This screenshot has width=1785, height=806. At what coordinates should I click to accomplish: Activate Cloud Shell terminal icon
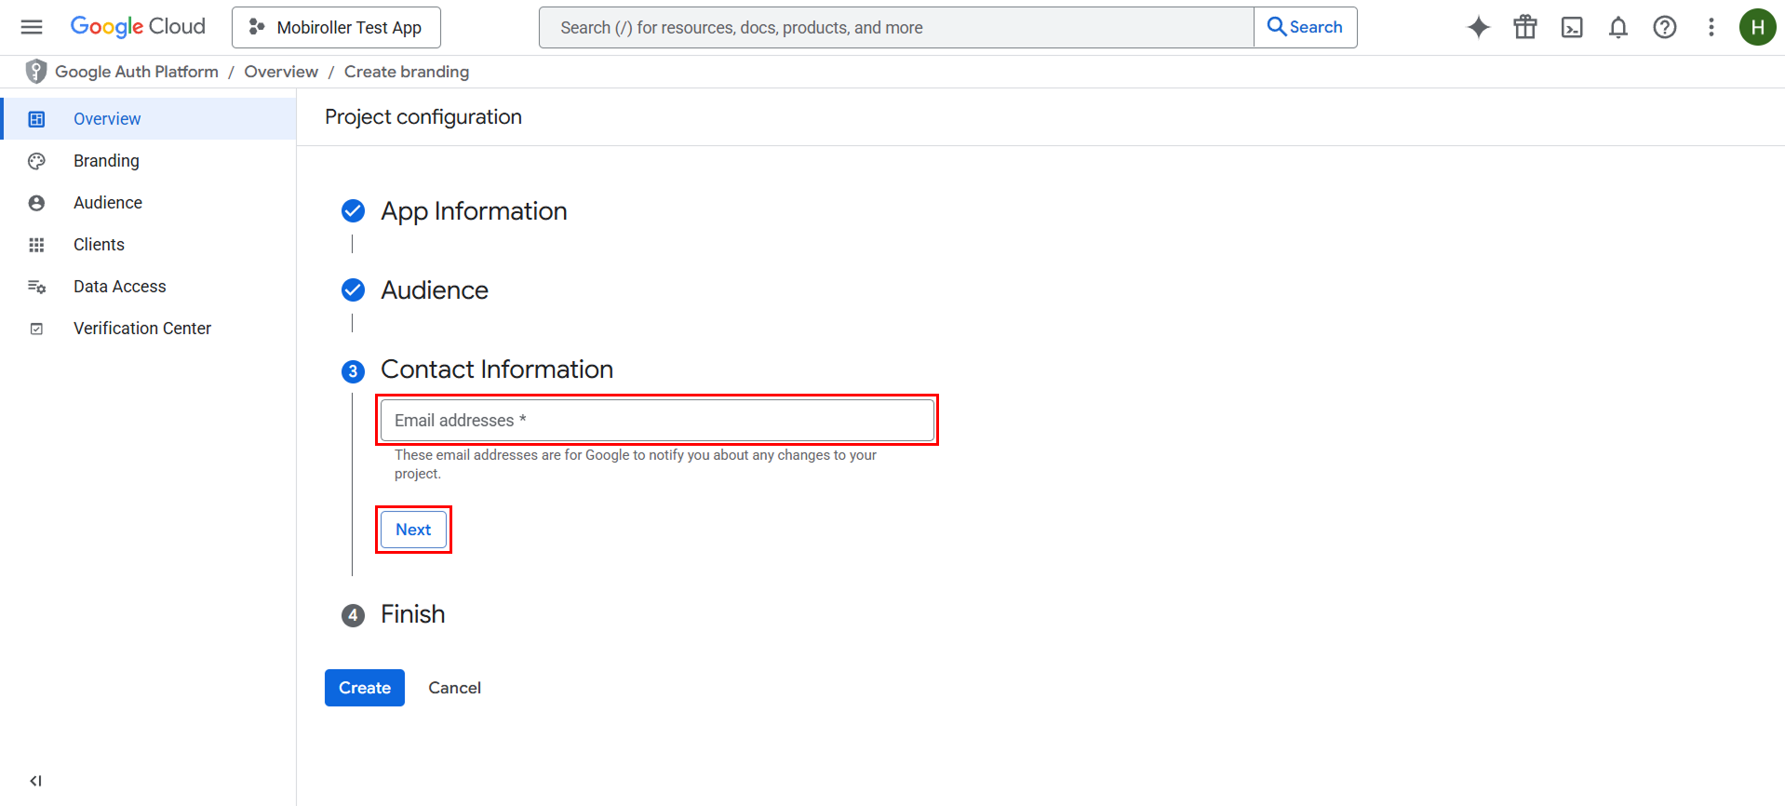(1572, 27)
